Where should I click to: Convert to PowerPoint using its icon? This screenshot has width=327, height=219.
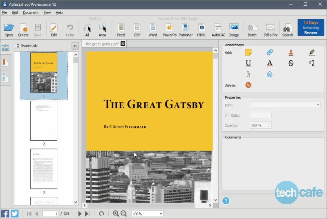pyautogui.click(x=169, y=30)
